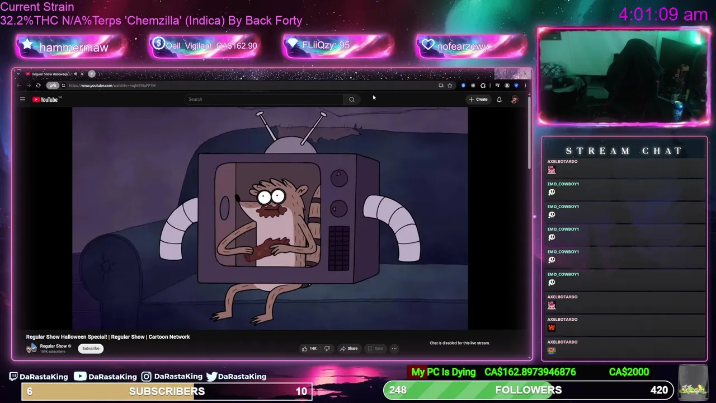Image resolution: width=716 pixels, height=403 pixels.
Task: Open the browser three-dot menu
Action: pyautogui.click(x=525, y=86)
